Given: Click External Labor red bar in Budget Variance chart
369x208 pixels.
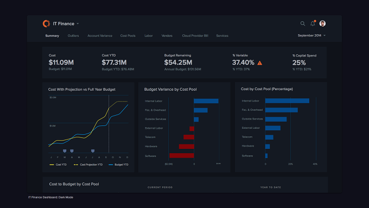Looking at the screenshot, I should 192,129.
